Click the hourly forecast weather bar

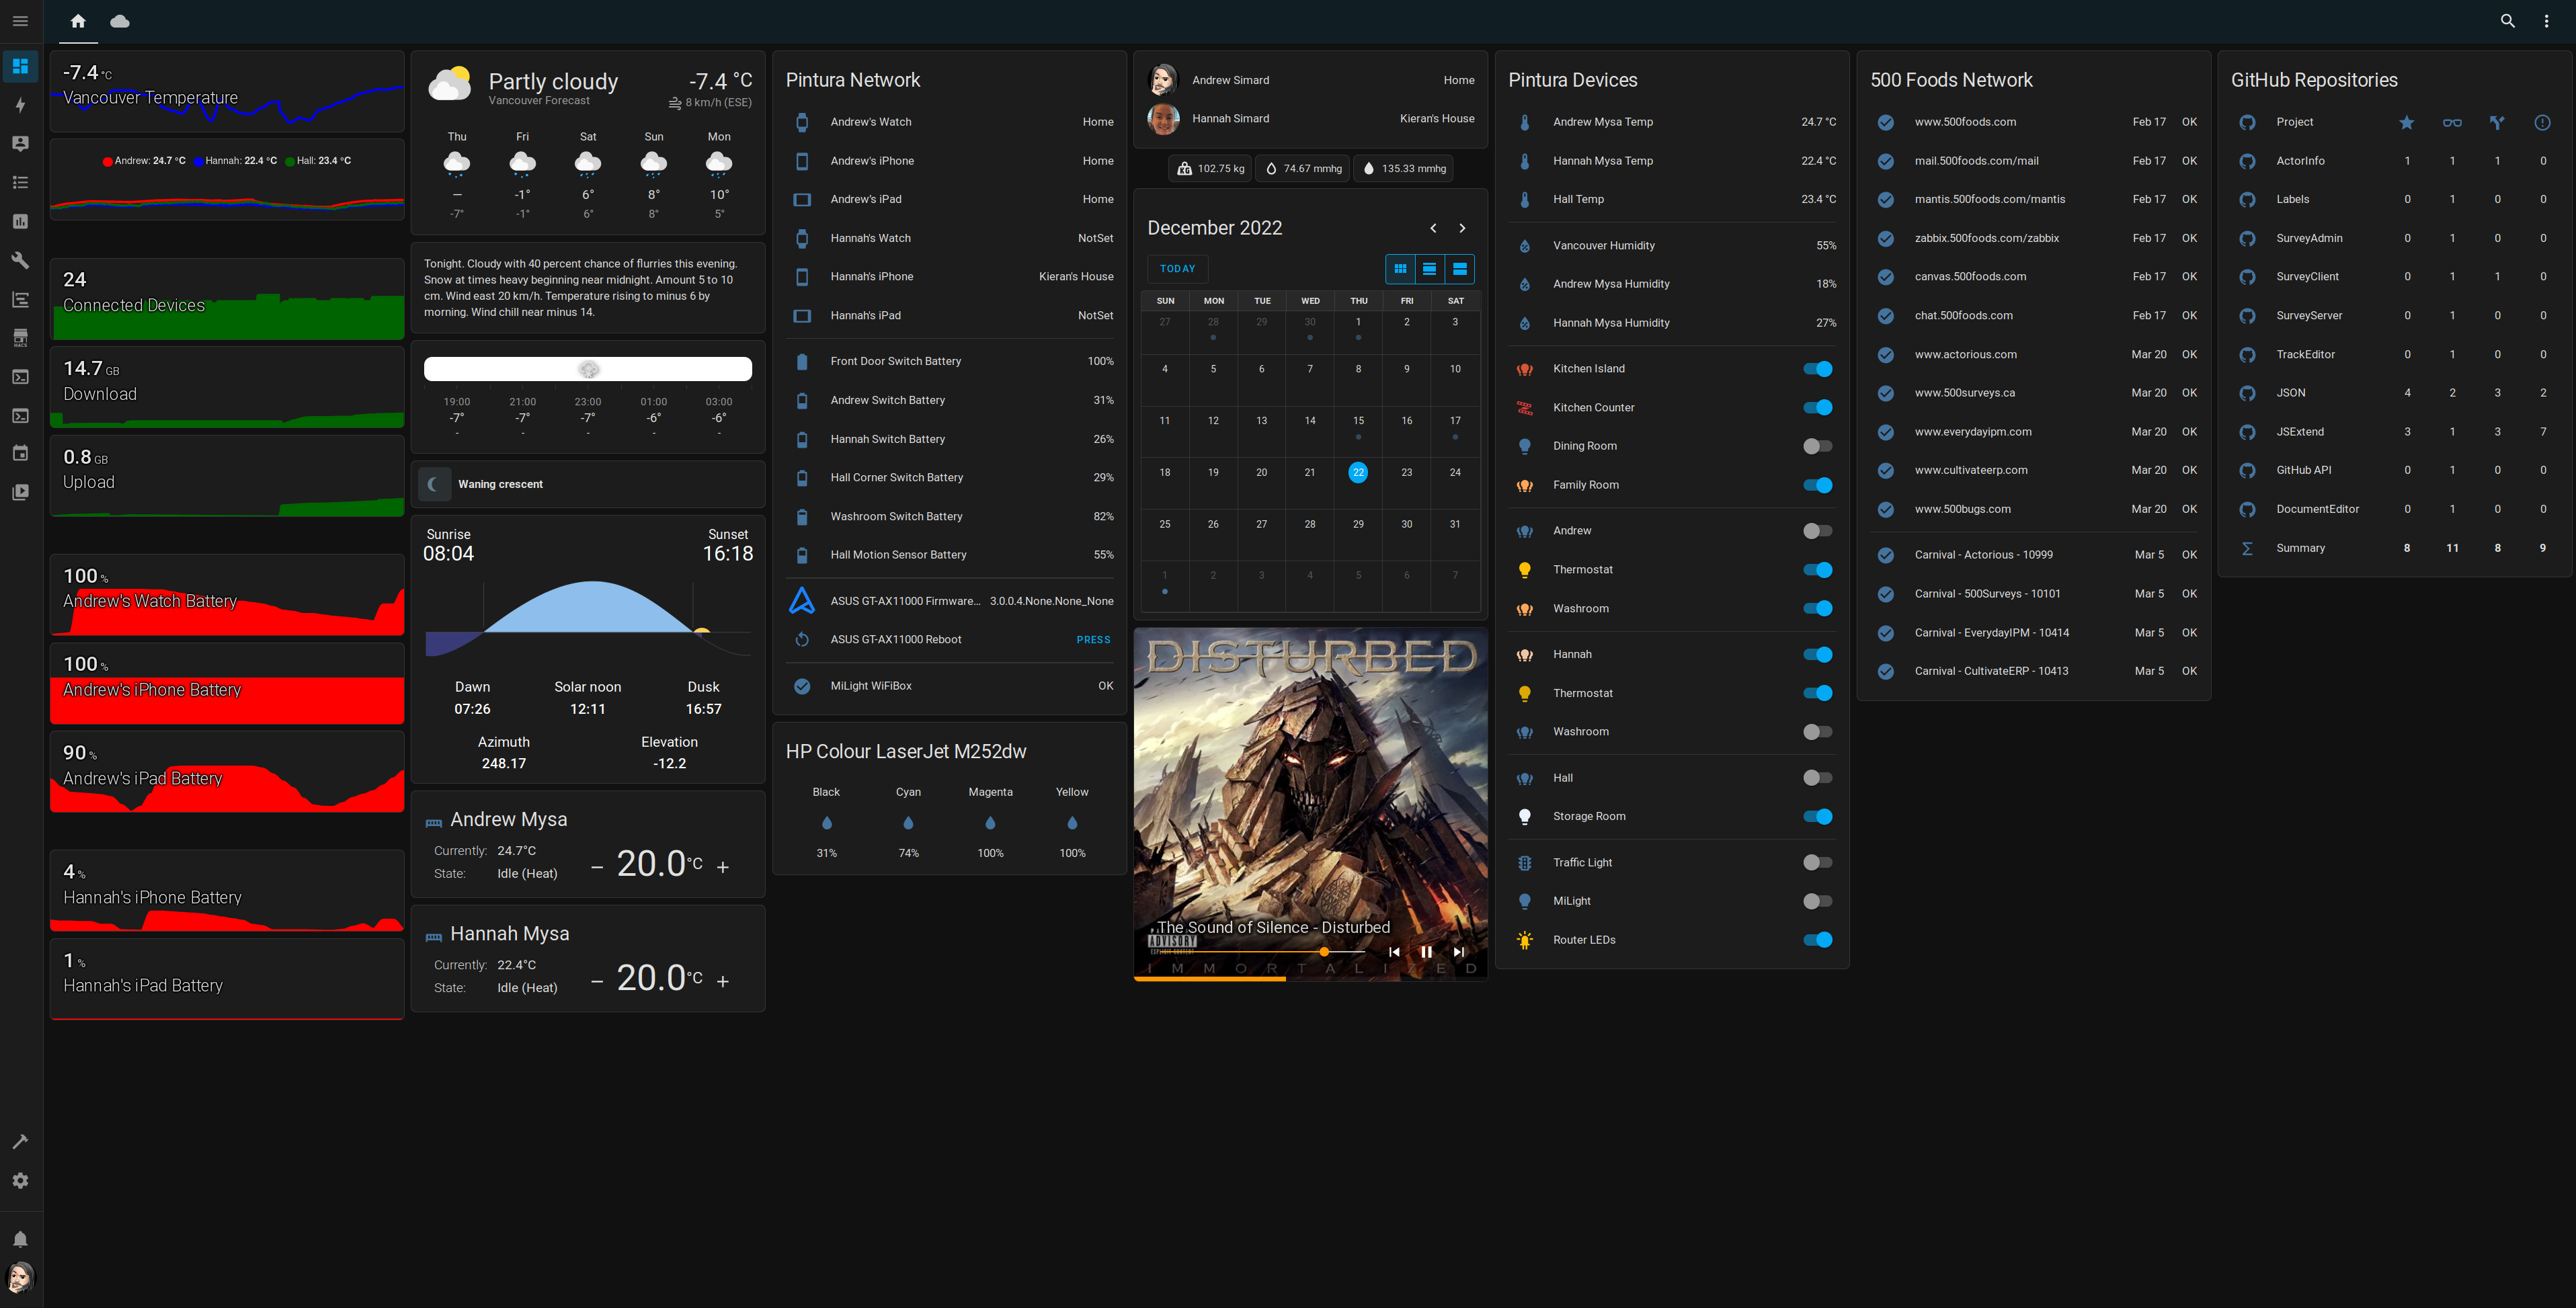[x=588, y=369]
